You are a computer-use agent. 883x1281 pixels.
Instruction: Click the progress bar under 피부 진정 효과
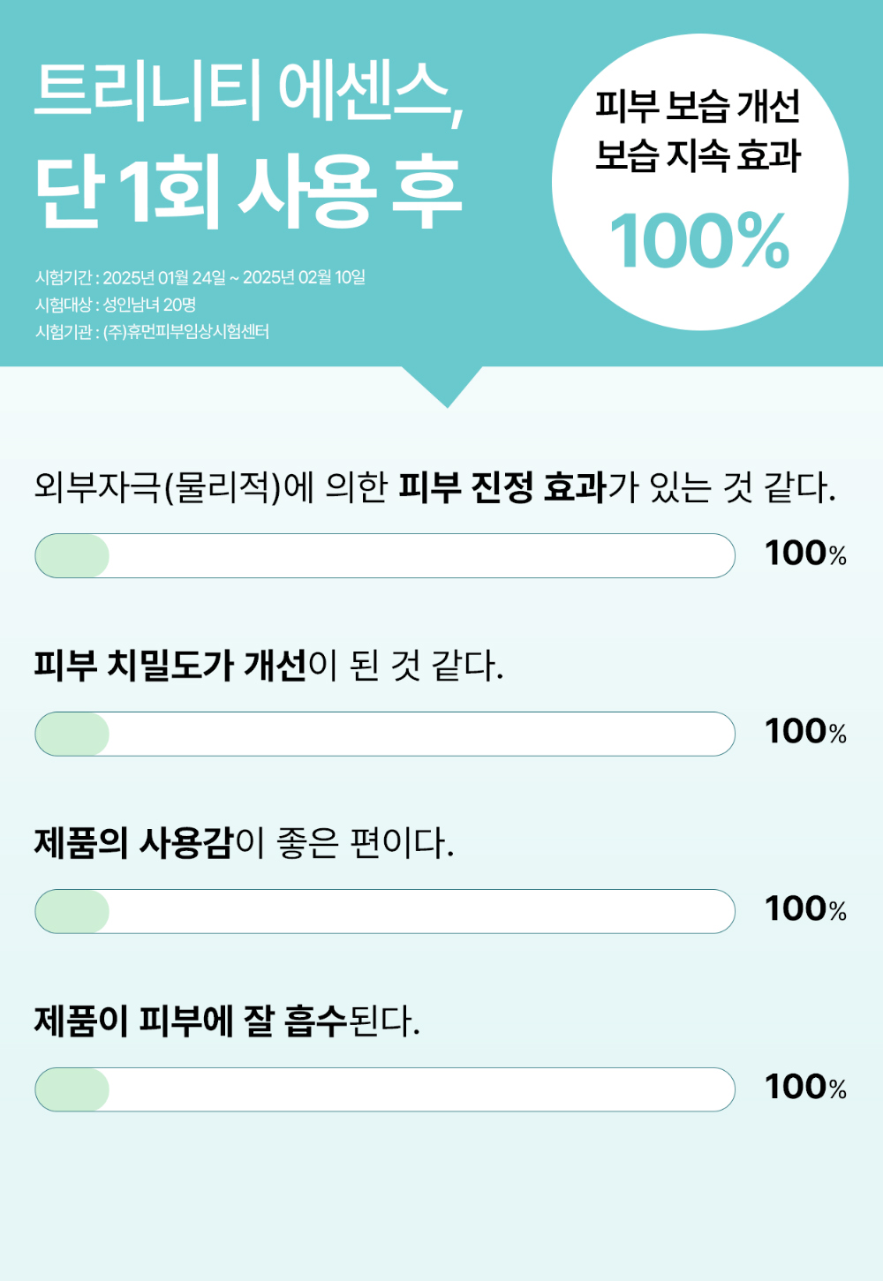click(385, 556)
